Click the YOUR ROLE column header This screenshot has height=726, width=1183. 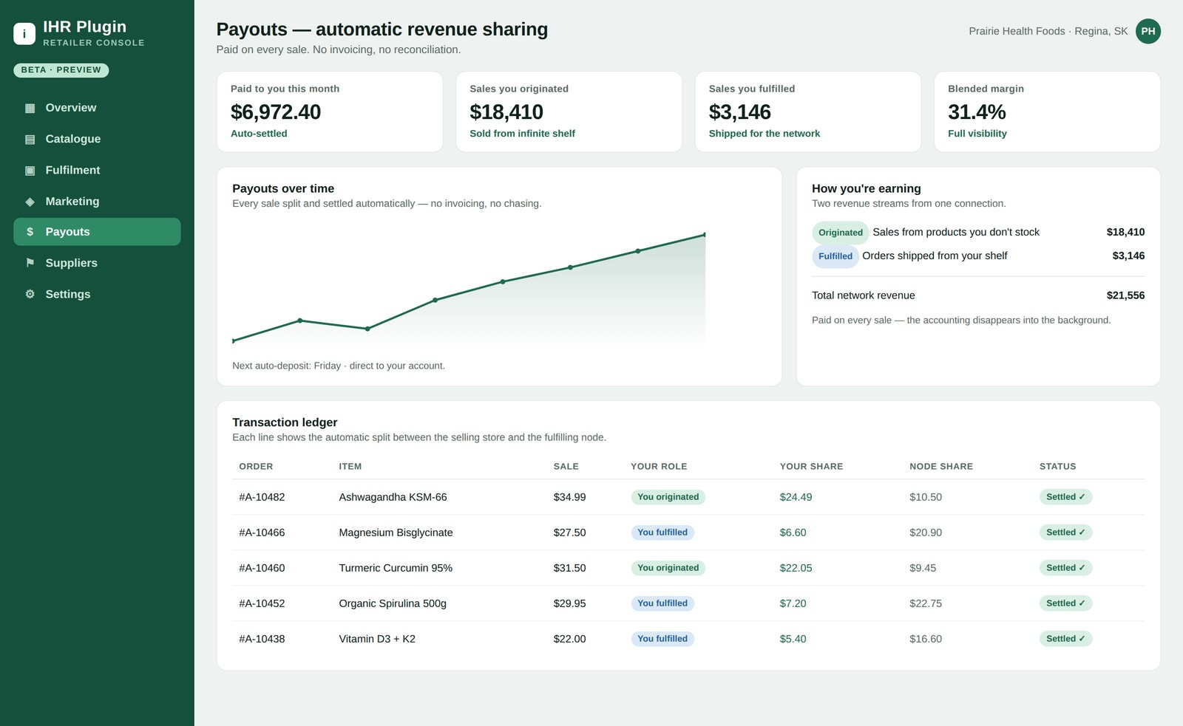[659, 467]
